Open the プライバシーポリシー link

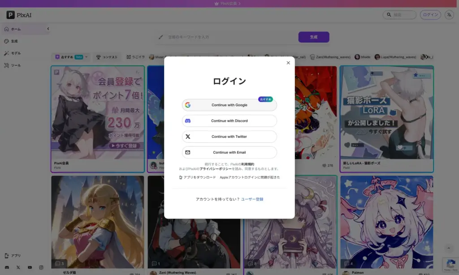[216, 169]
